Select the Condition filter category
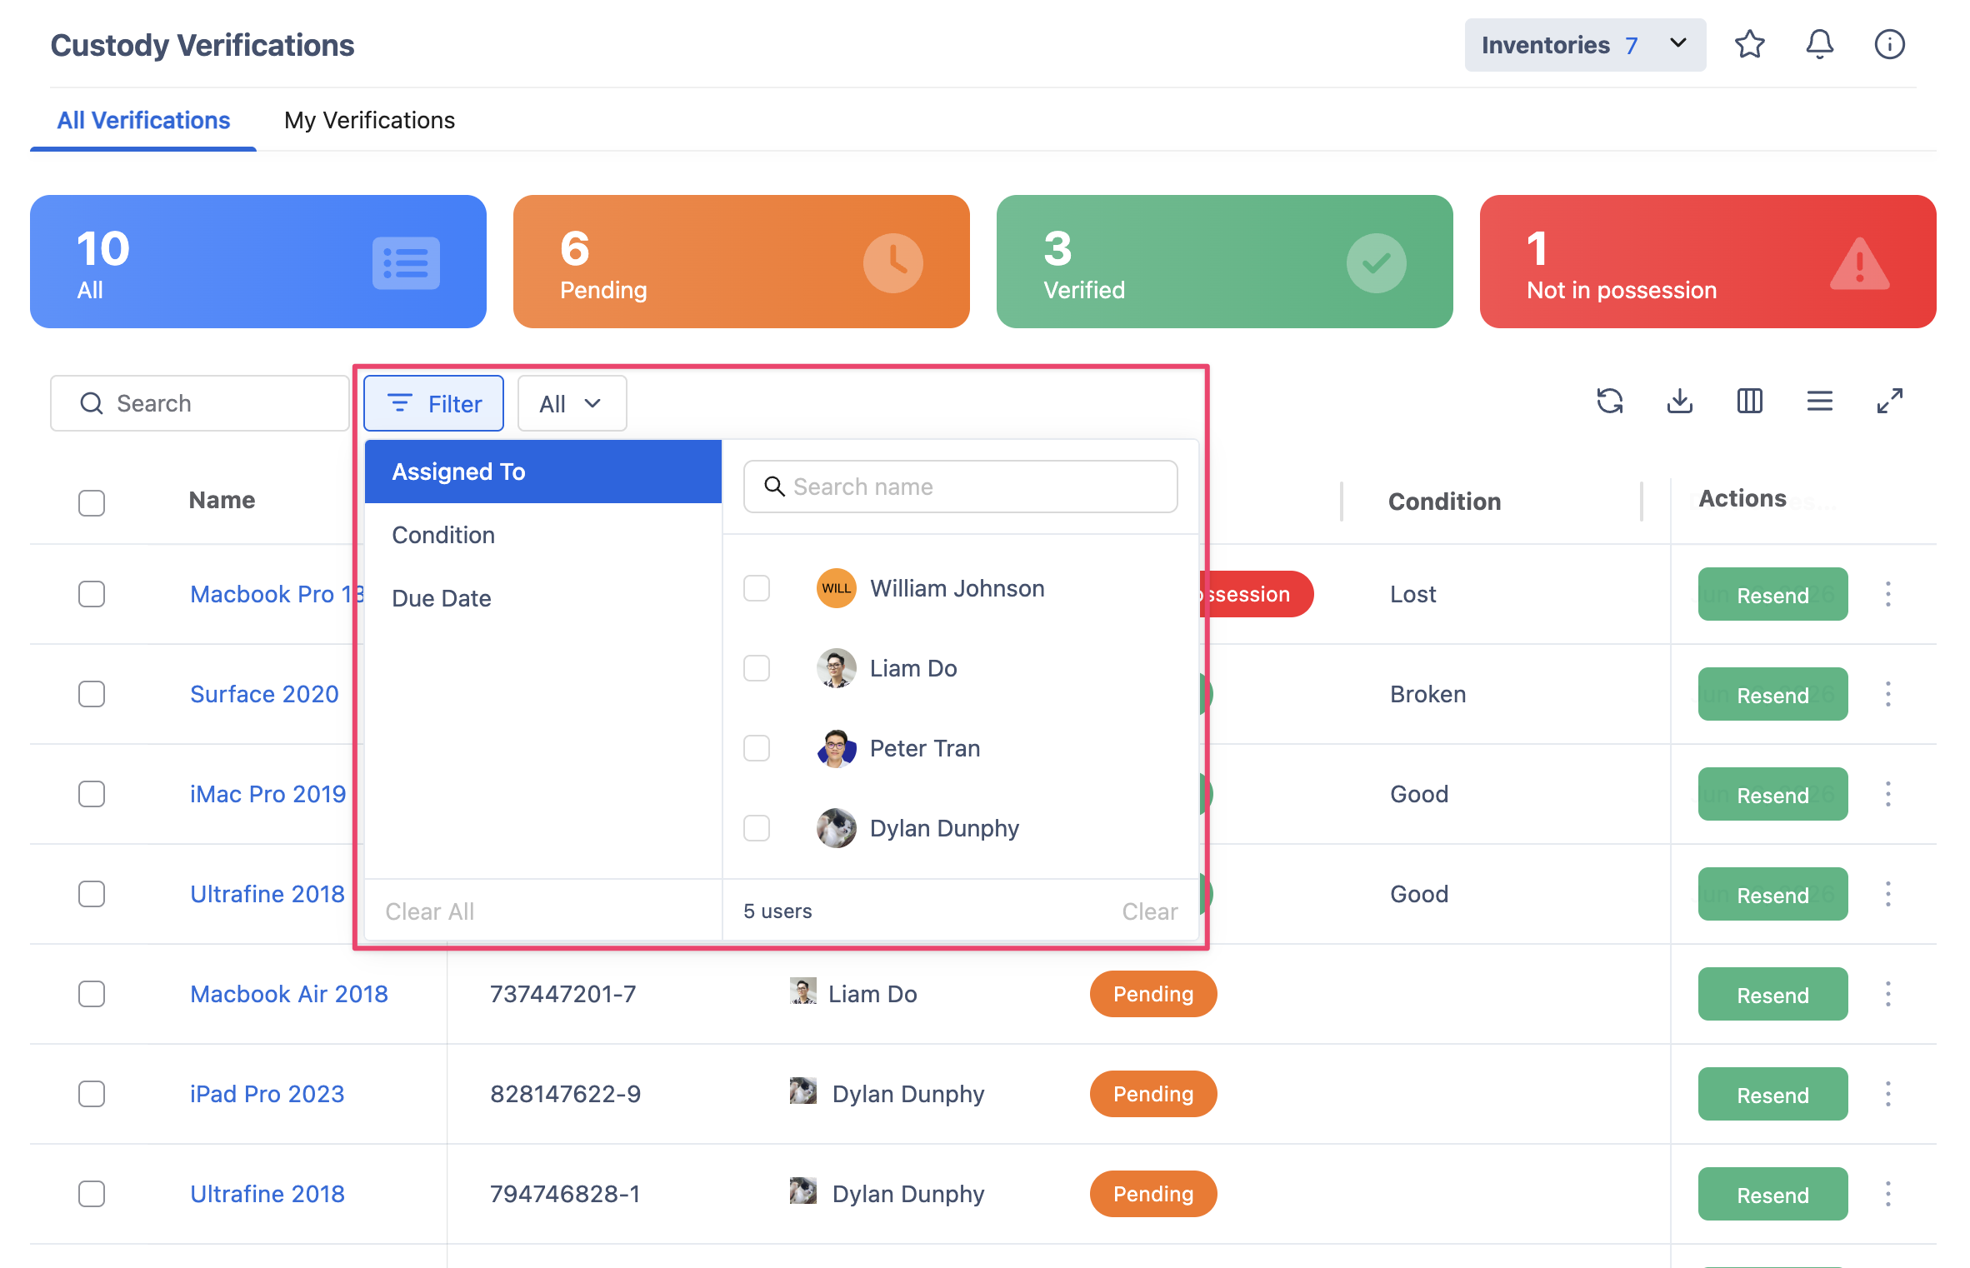This screenshot has width=1970, height=1268. pyautogui.click(x=543, y=535)
